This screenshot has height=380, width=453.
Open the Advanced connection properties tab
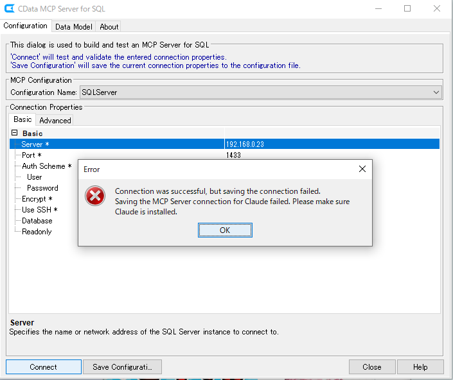tap(55, 120)
